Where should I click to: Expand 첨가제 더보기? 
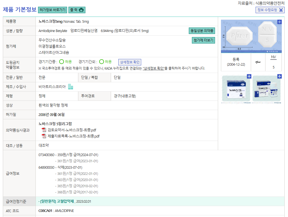point(203,40)
